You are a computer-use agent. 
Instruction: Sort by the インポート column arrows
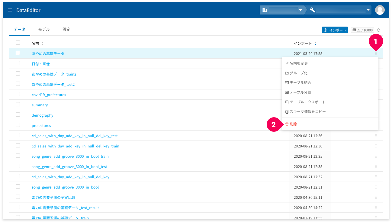point(316,44)
